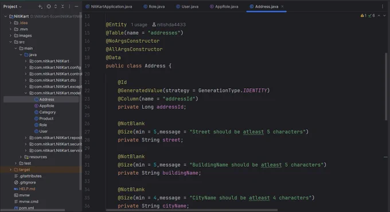Viewport: 390px width, 212px height.
Task: Go to next highlighted error arrow
Action: (384, 15)
